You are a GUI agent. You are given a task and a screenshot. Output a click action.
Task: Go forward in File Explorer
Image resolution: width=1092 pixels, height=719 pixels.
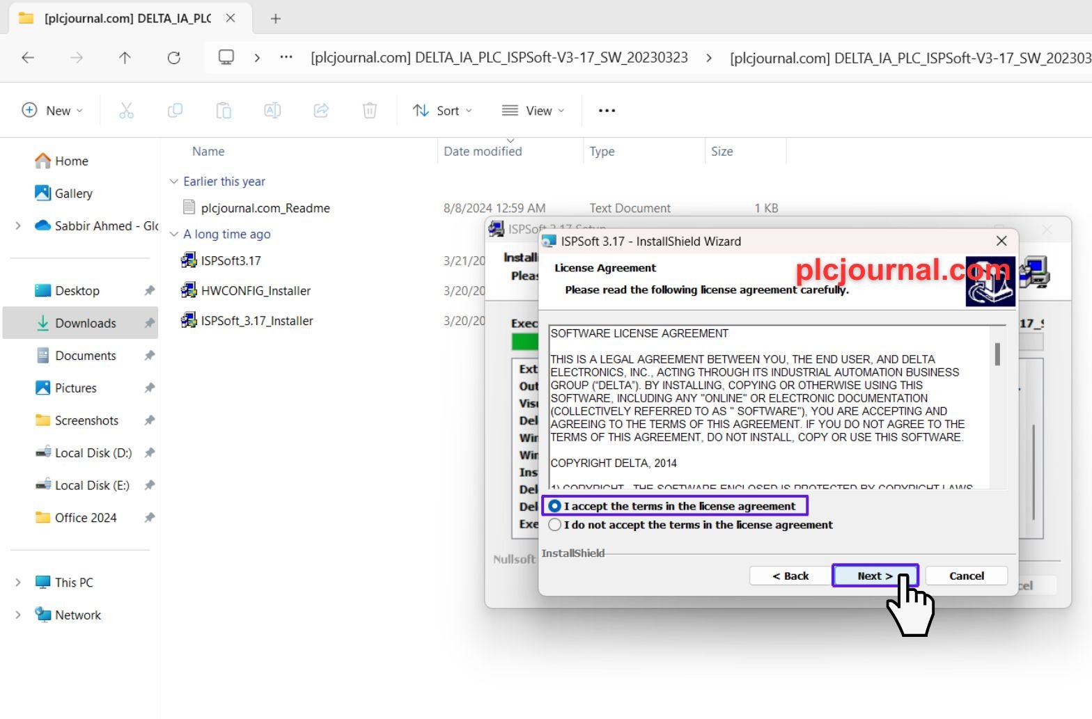[77, 58]
